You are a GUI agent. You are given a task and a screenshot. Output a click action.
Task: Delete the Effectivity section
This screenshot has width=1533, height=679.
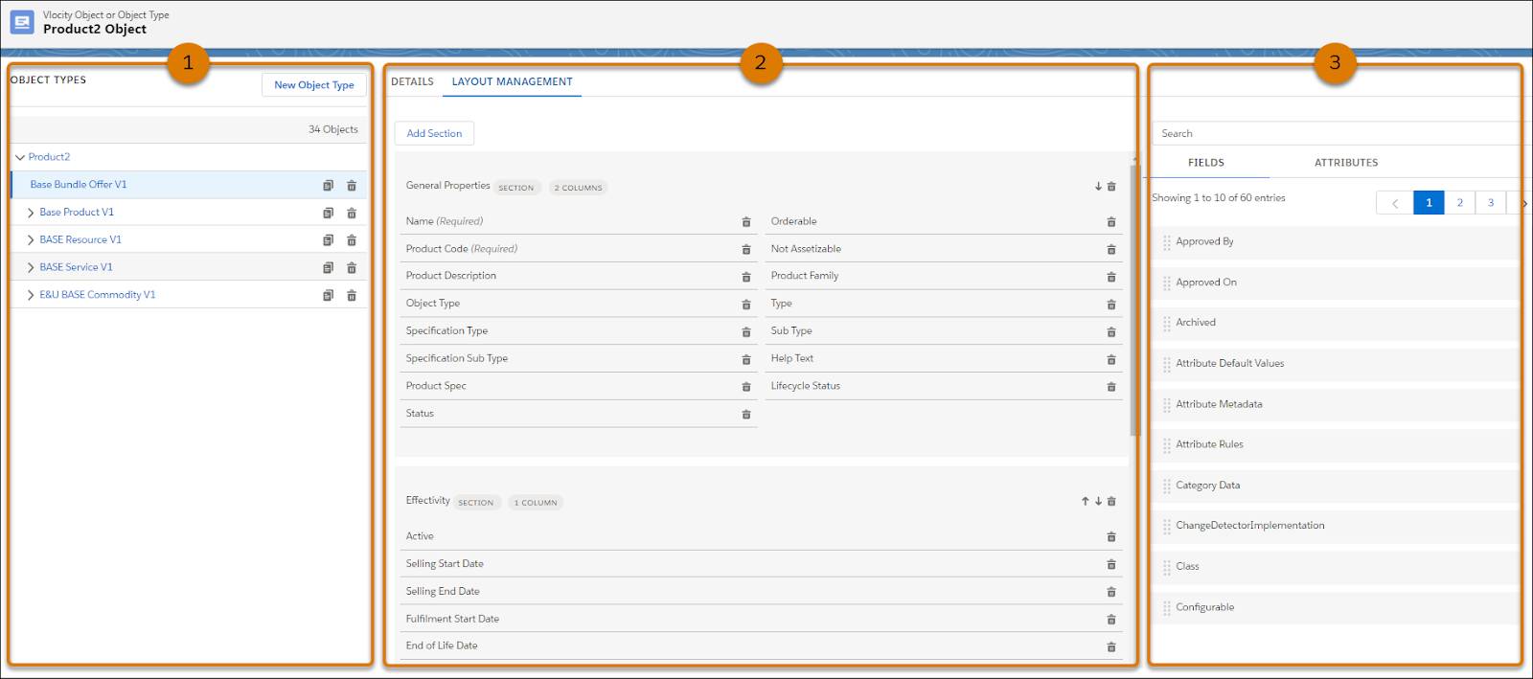(x=1111, y=501)
